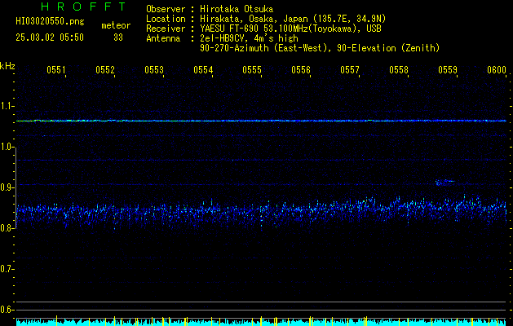Click the observer name Hirotaka Otsuka
Viewport: 513px width, 326px height.
coord(237,9)
